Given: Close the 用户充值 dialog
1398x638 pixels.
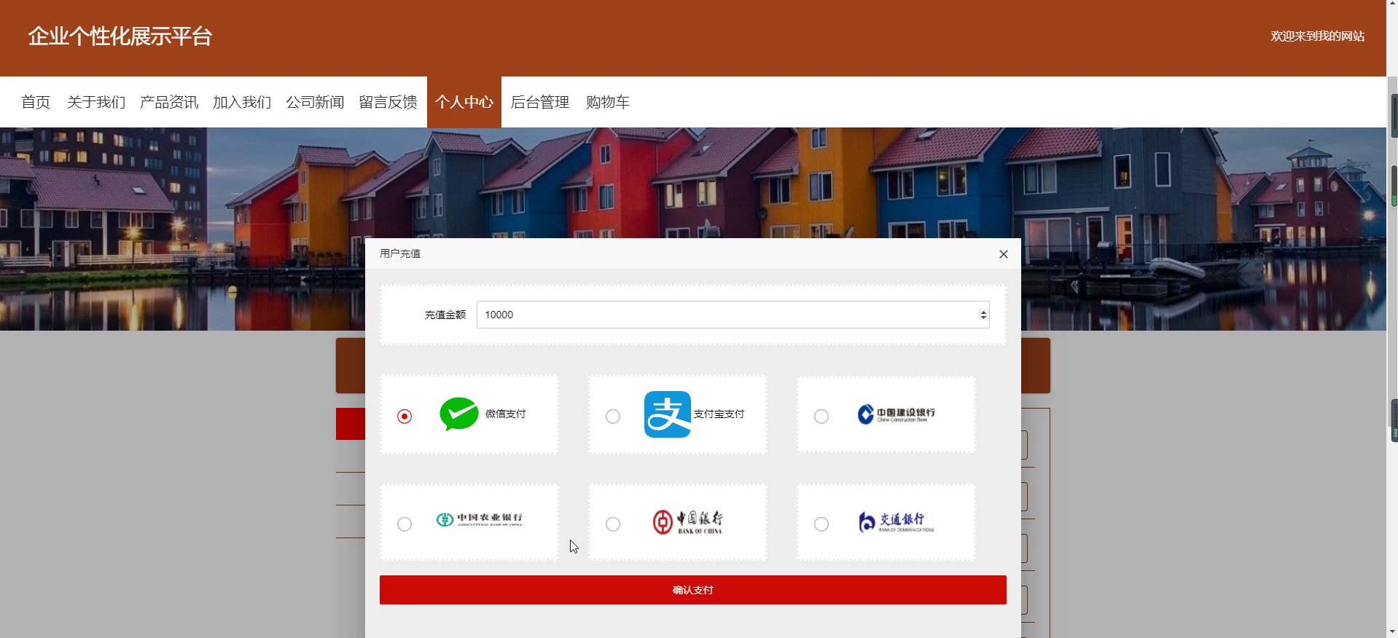Looking at the screenshot, I should click(x=1004, y=254).
